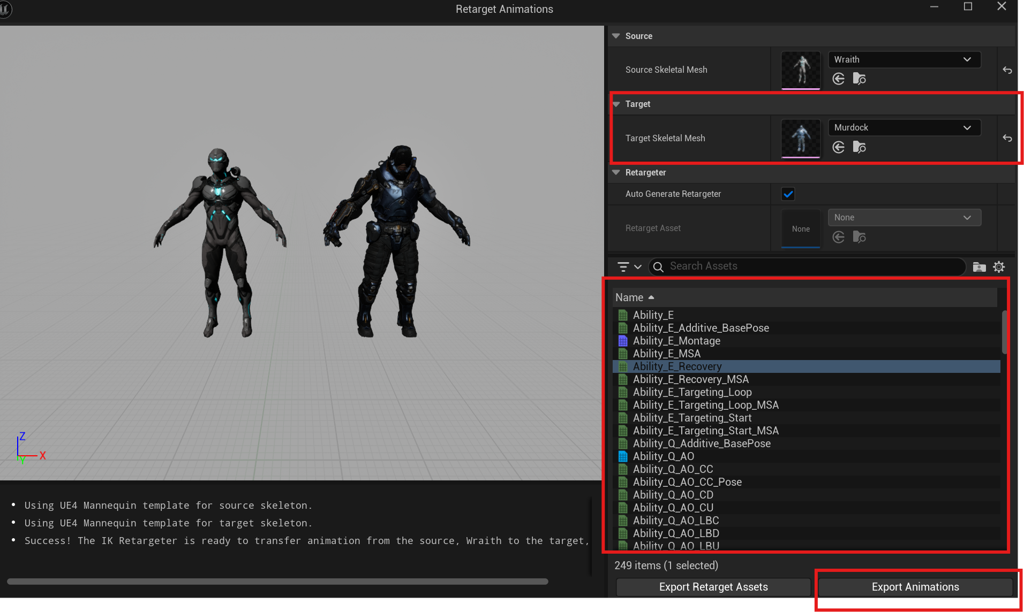Select Ability_E_Targeting_Loop_MSA asset
Image resolution: width=1024 pixels, height=612 pixels.
tap(807, 405)
